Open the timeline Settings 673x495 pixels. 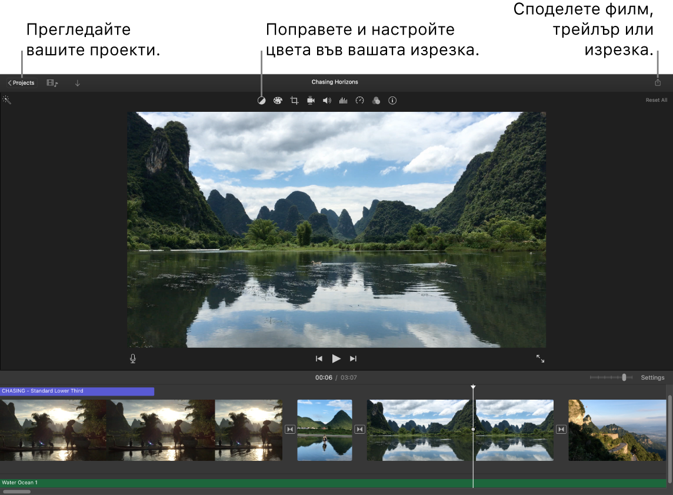pyautogui.click(x=652, y=377)
